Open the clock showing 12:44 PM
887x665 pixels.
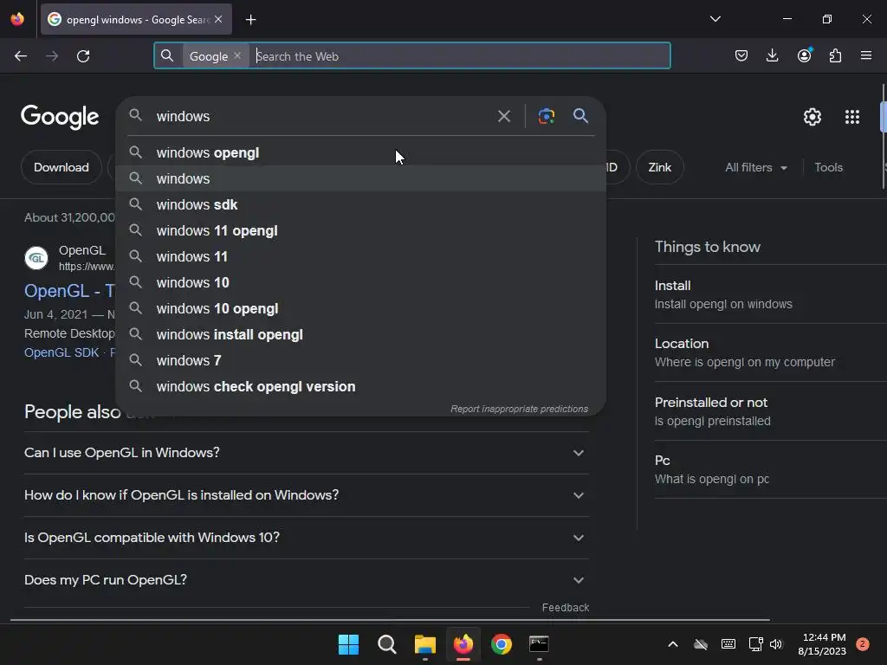822,644
